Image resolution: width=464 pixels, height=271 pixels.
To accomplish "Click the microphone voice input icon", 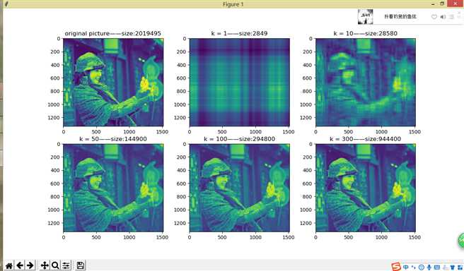I will [x=429, y=267].
